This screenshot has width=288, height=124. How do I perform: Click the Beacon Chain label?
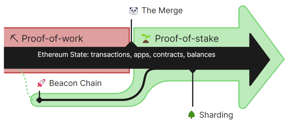pyautogui.click(x=75, y=83)
